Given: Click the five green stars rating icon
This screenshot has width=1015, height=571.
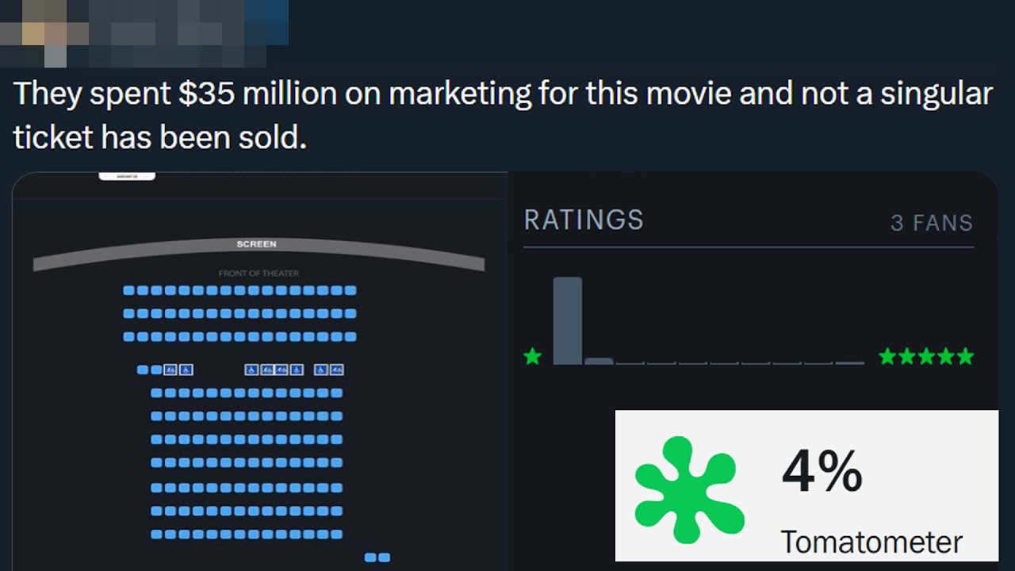Looking at the screenshot, I should pos(926,357).
